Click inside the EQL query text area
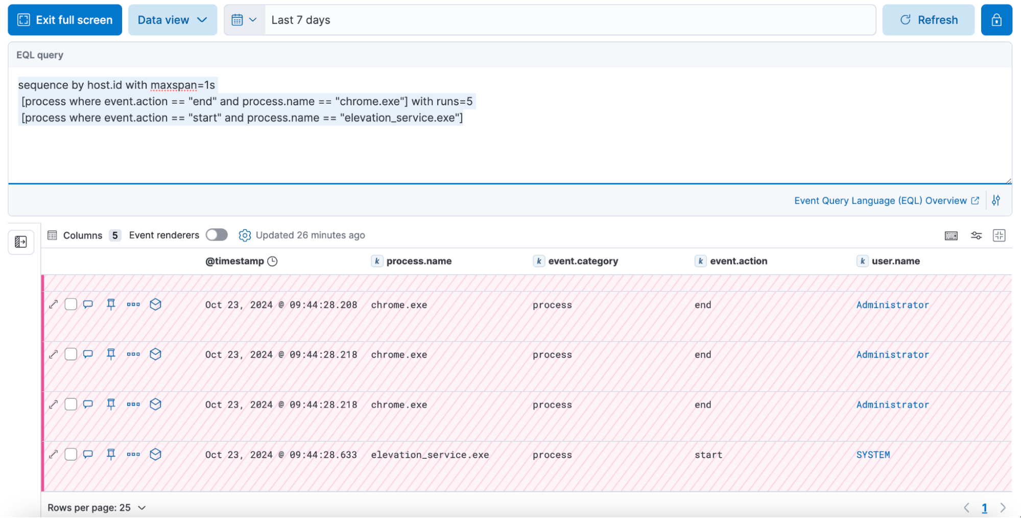Image resolution: width=1021 pixels, height=518 pixels. click(509, 148)
